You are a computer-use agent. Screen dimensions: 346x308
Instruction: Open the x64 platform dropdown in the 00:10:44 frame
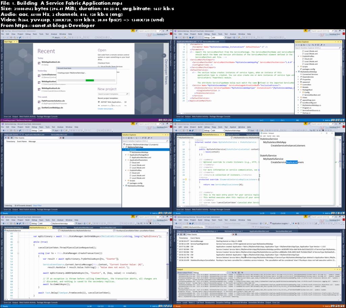click(45, 131)
